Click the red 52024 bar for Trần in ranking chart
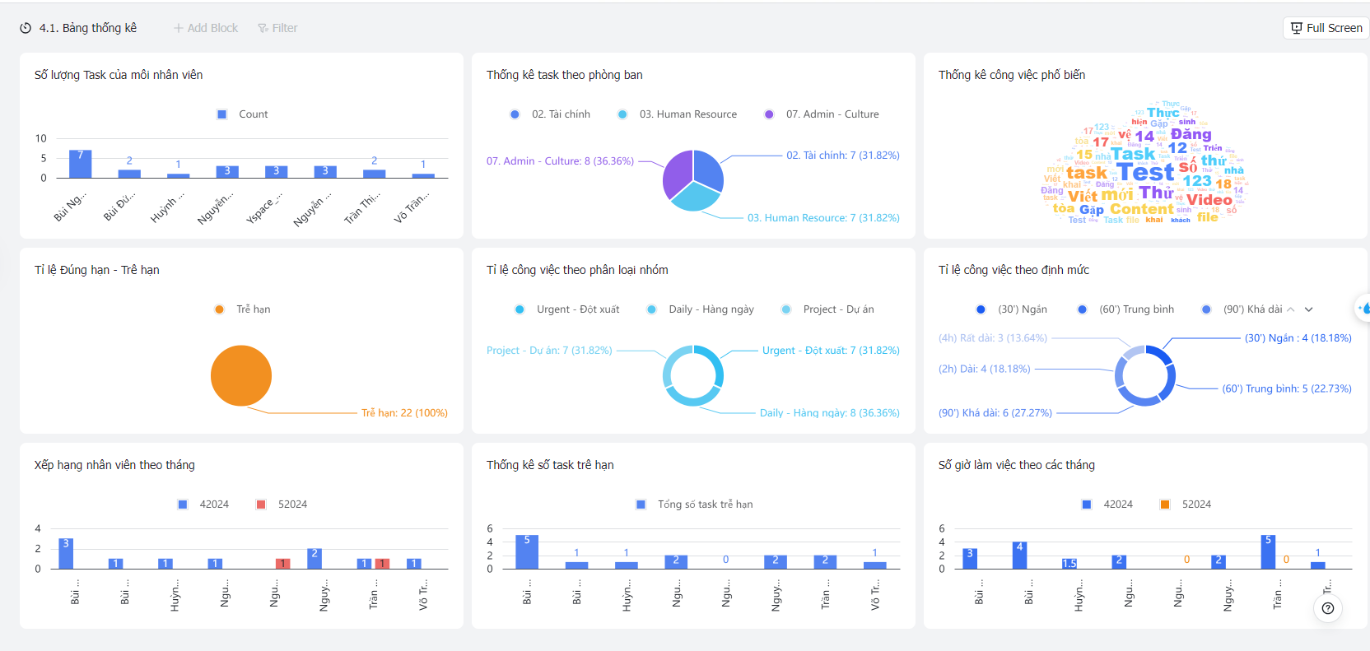The height and width of the screenshot is (651, 1370). [382, 564]
